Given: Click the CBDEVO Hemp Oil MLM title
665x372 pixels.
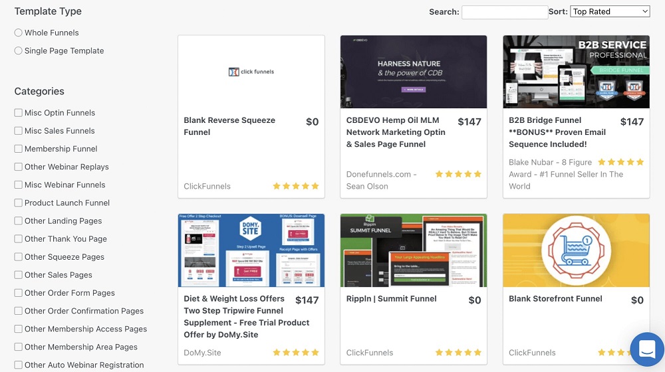Looking at the screenshot, I should click(x=396, y=132).
